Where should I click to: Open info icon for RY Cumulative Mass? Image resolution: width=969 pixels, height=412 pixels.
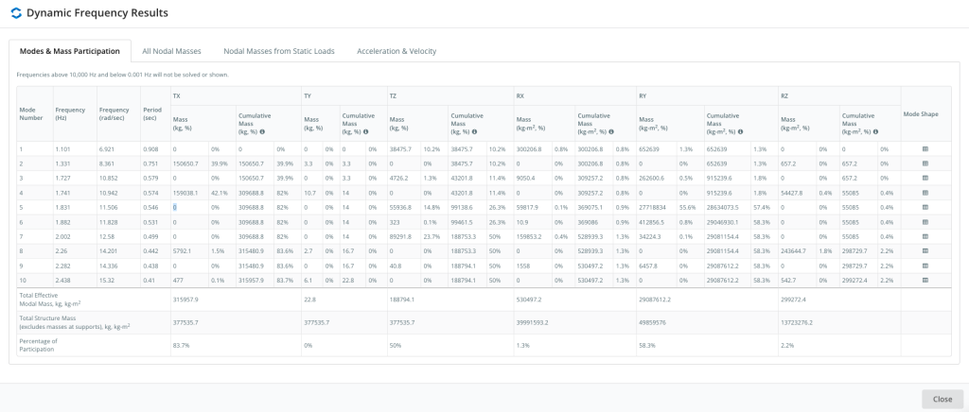click(x=742, y=131)
